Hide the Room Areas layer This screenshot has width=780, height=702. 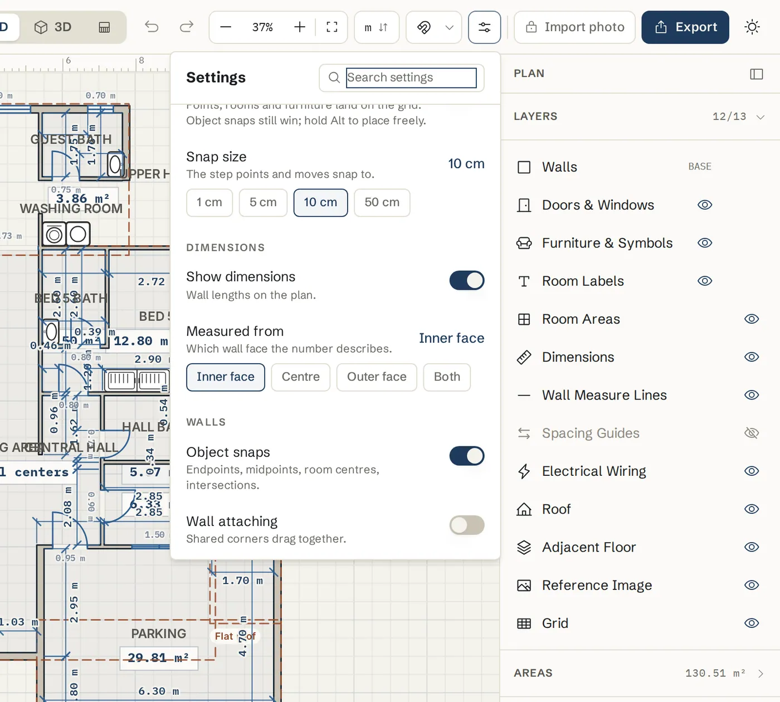click(752, 319)
